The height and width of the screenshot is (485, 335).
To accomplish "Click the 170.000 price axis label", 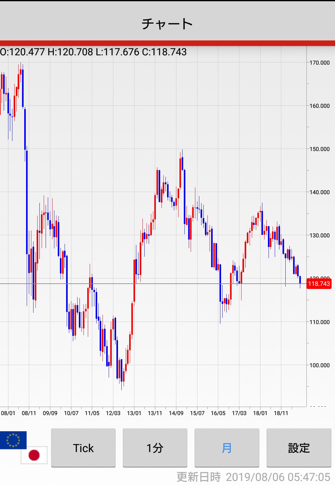I will click(319, 63).
